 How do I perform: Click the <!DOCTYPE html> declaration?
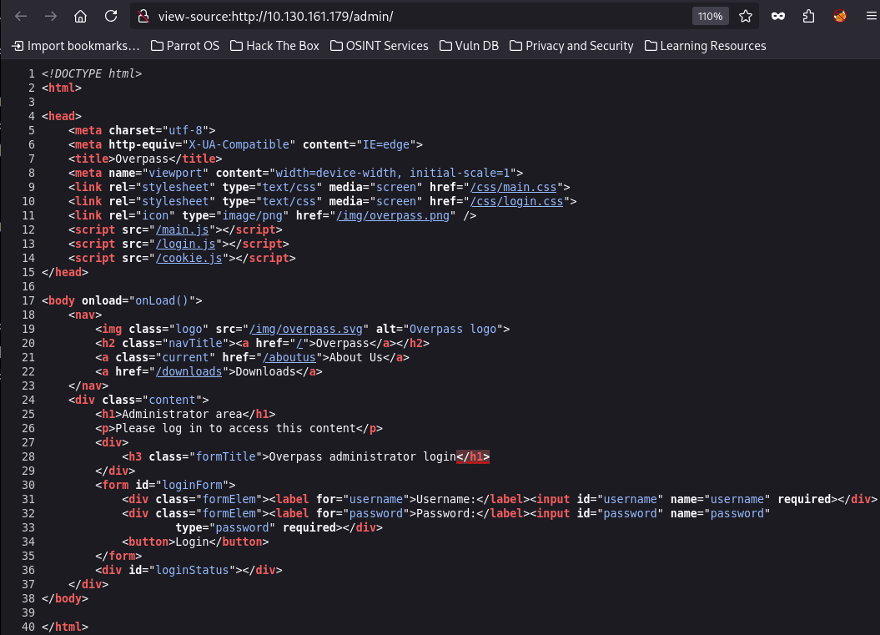tap(92, 73)
